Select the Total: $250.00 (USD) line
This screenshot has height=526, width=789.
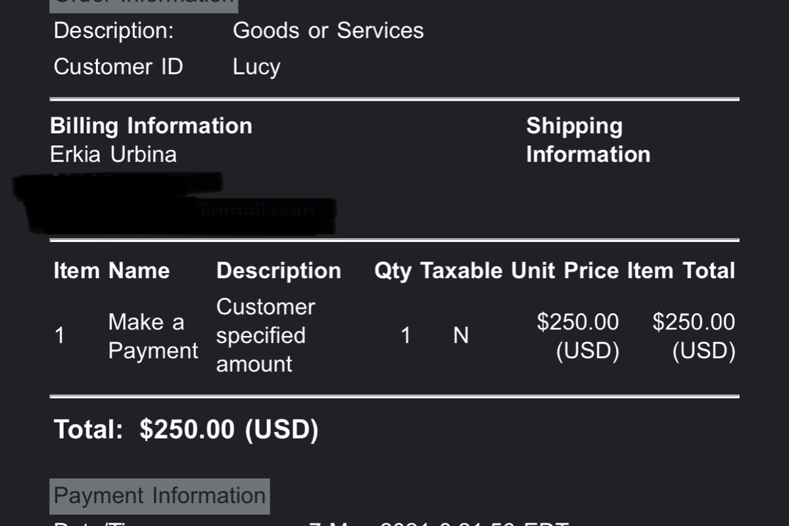[186, 429]
